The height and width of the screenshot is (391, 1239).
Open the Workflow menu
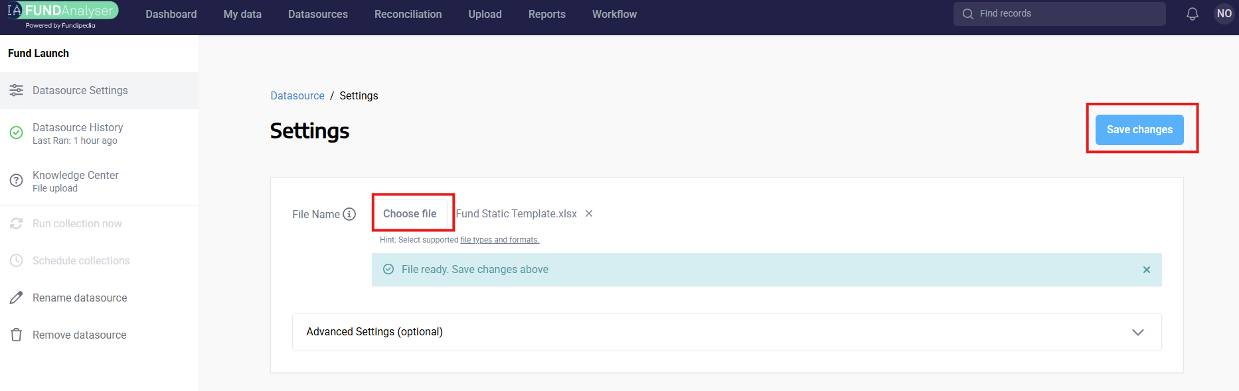(x=614, y=14)
